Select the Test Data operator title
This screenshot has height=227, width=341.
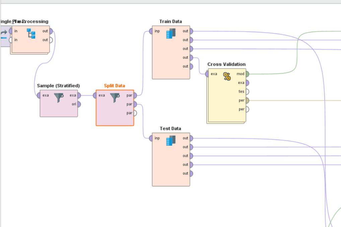(170, 128)
